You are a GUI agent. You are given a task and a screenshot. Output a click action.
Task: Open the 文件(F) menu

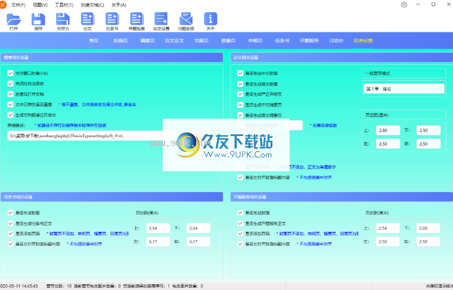click(x=18, y=5)
